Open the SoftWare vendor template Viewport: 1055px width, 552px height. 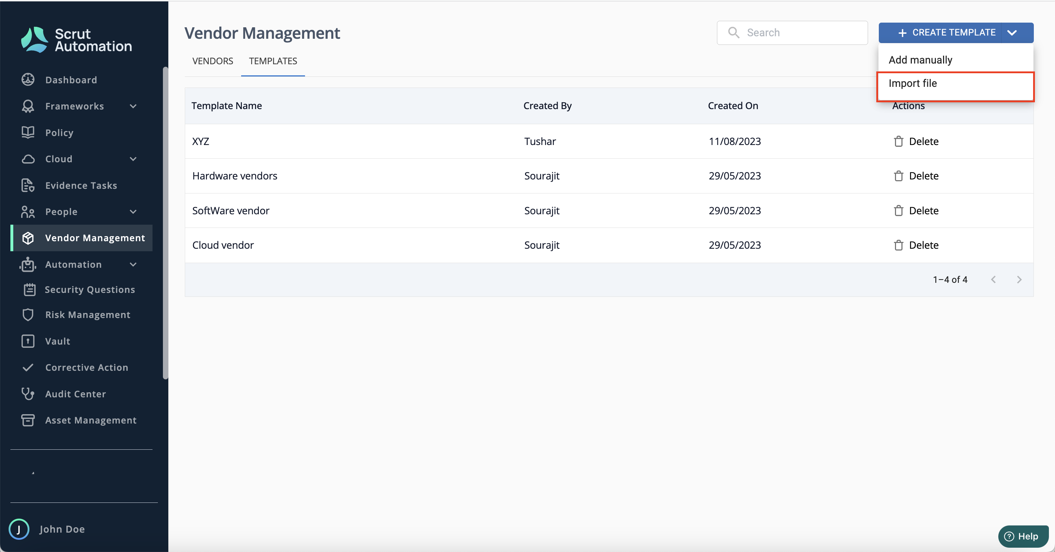click(231, 210)
